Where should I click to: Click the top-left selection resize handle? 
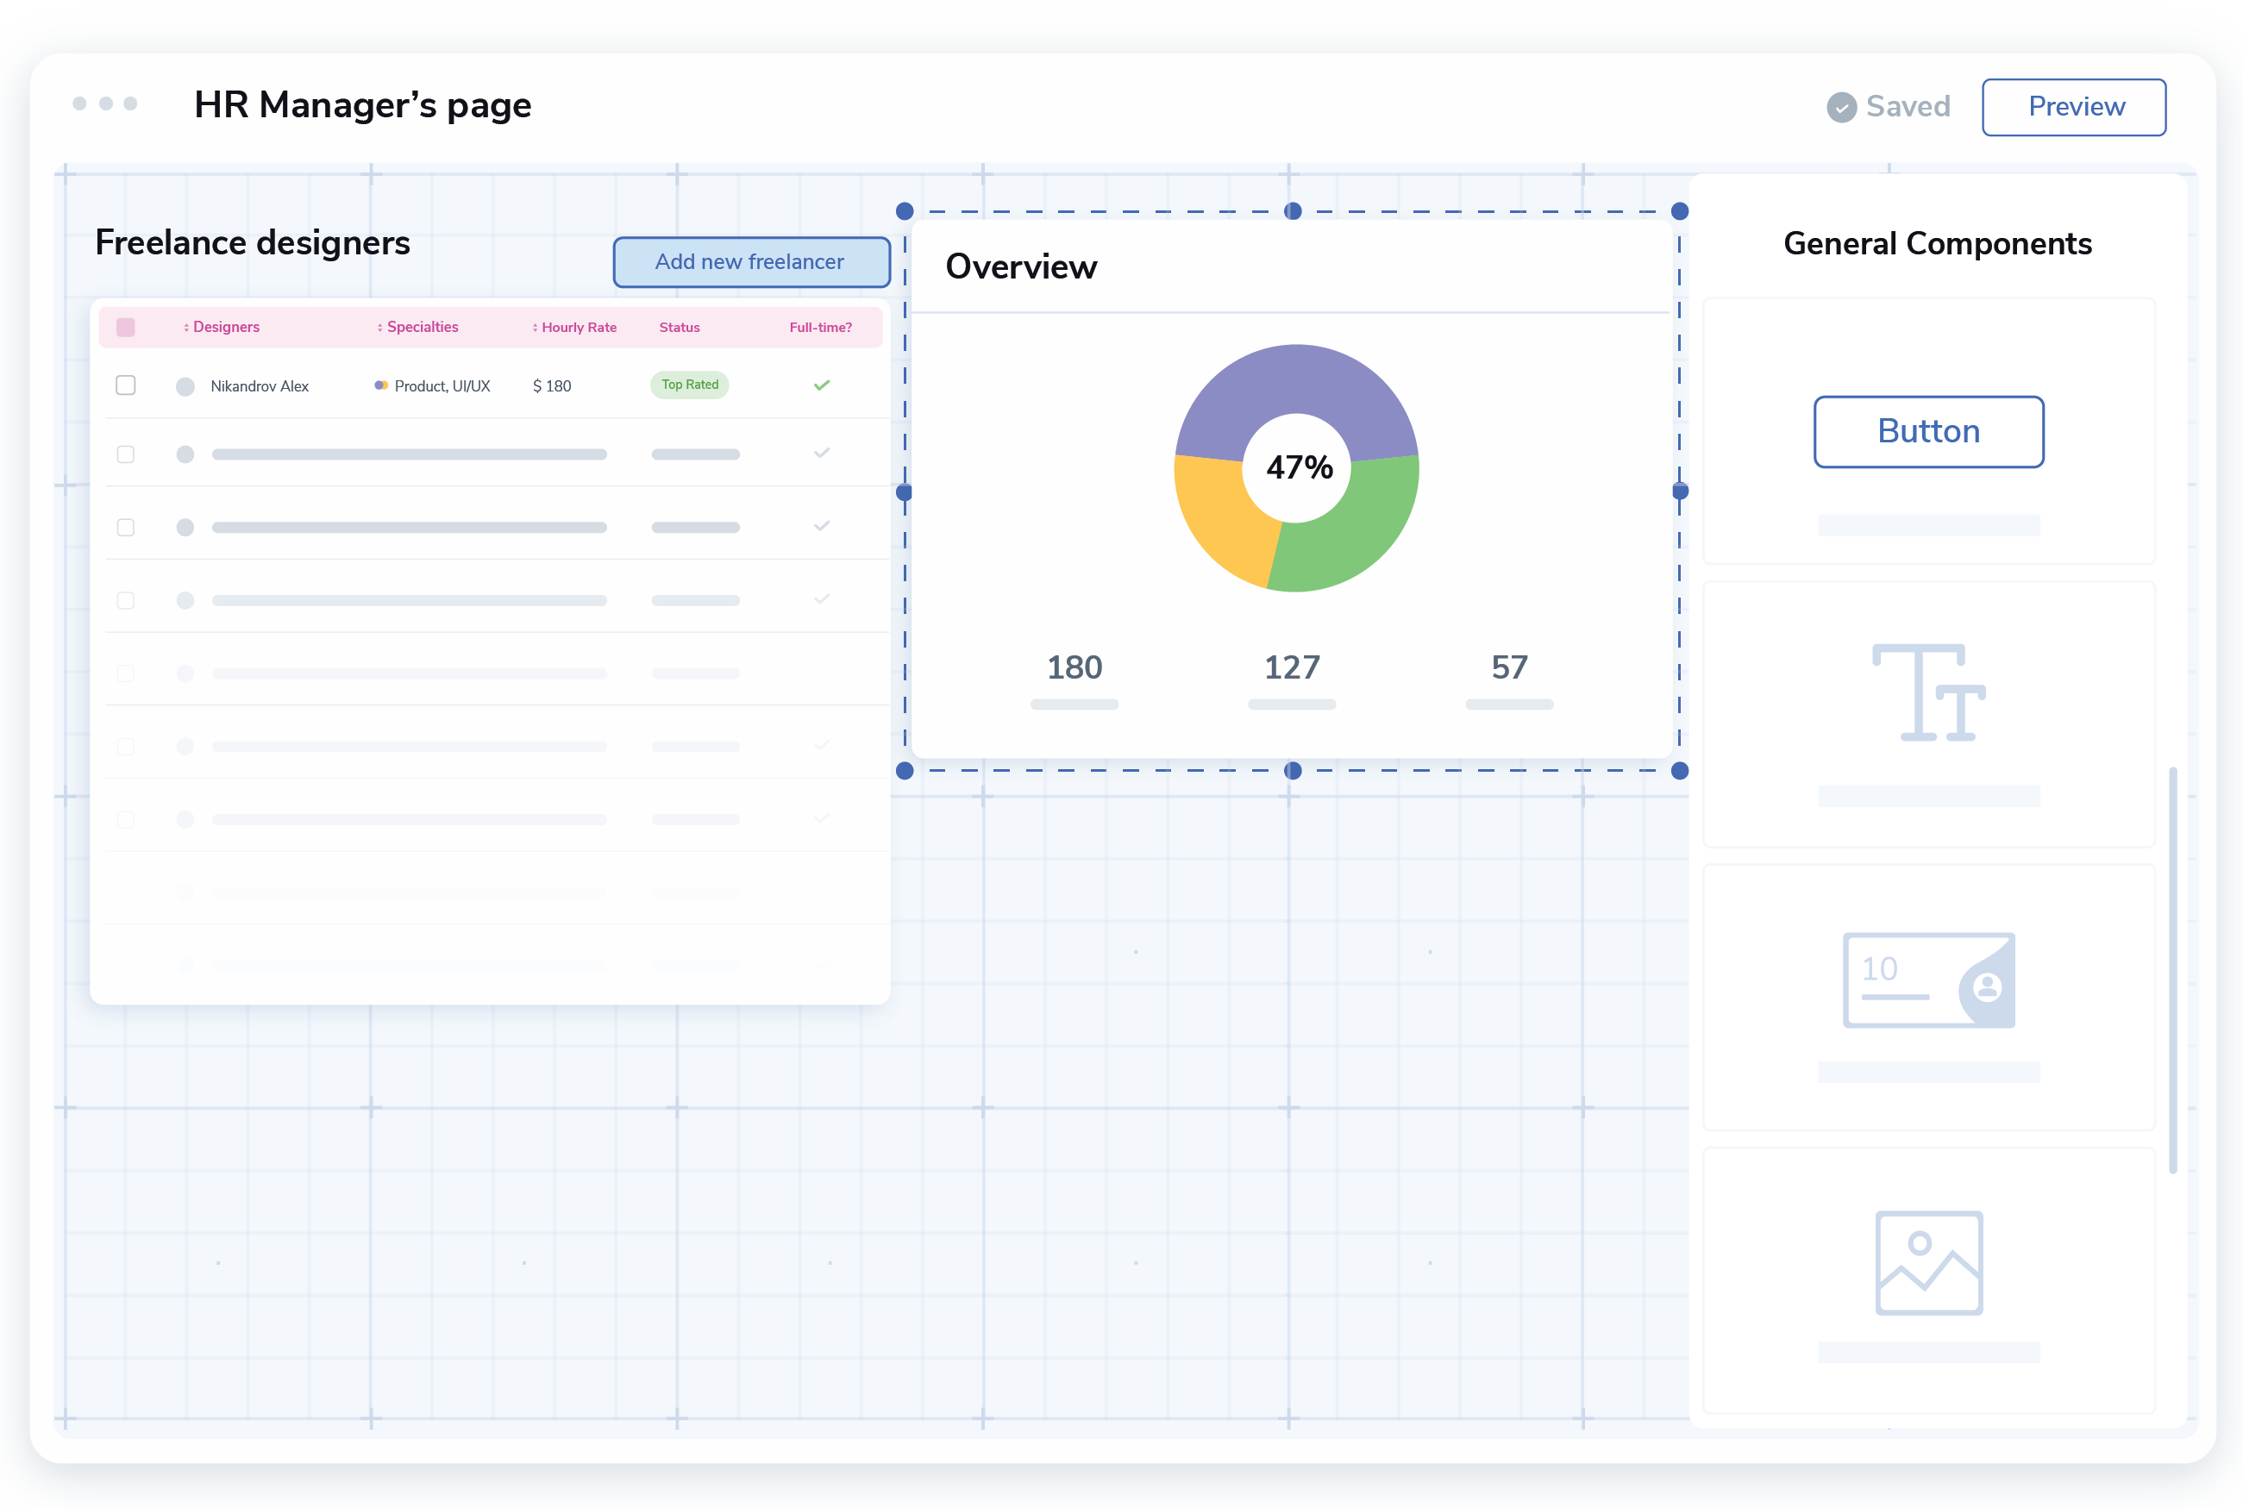tap(905, 210)
